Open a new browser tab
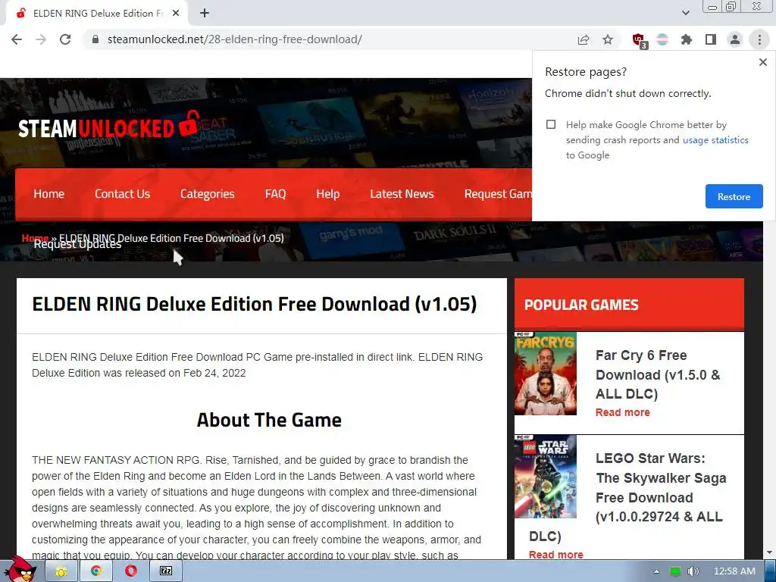The image size is (776, 582). [x=205, y=14]
